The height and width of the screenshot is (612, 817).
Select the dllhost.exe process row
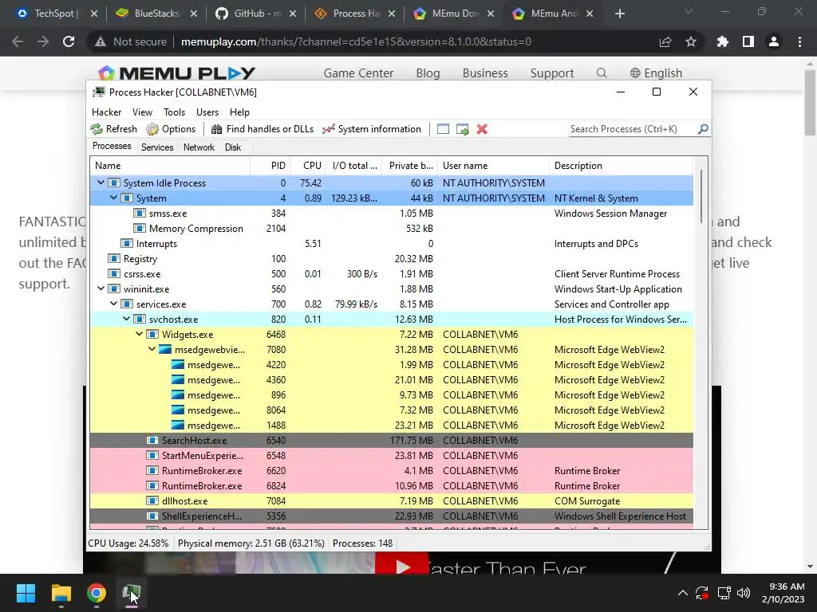tap(391, 500)
